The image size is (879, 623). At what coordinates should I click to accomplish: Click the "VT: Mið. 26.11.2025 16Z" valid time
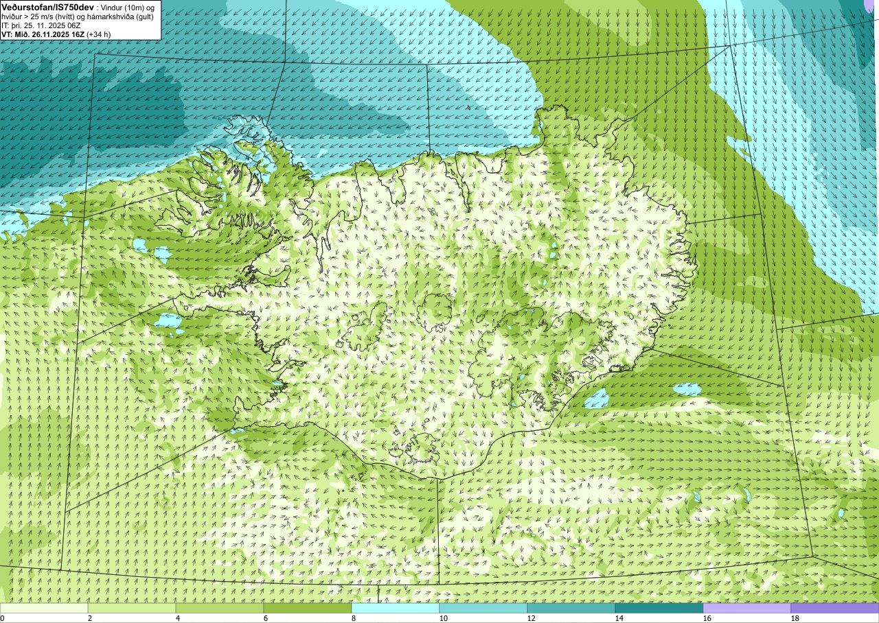pyautogui.click(x=43, y=34)
